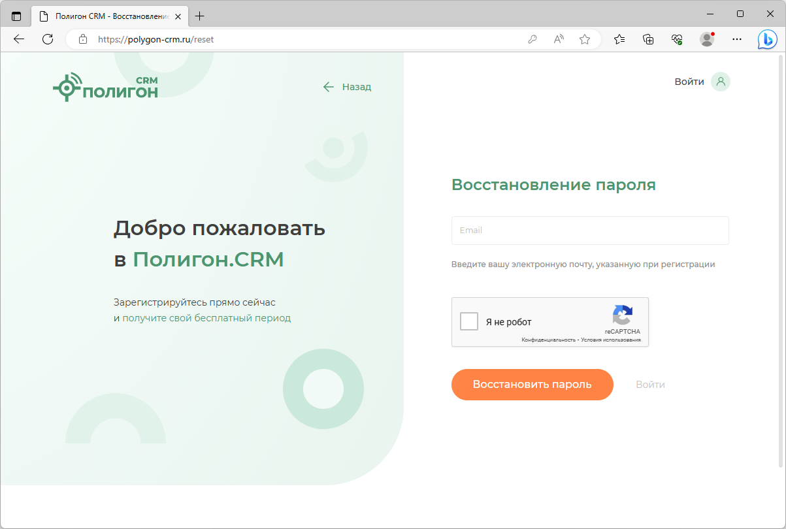Select the Полигон CRM - Восстановление tab
Screen dimensions: 786x529
coord(110,16)
